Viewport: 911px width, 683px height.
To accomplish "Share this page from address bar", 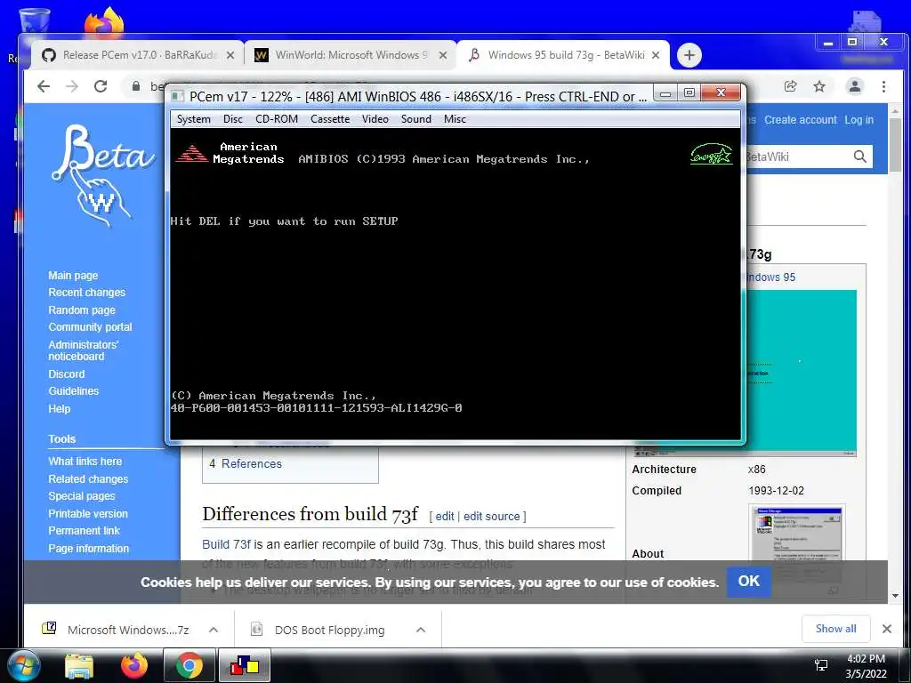I will (x=790, y=86).
